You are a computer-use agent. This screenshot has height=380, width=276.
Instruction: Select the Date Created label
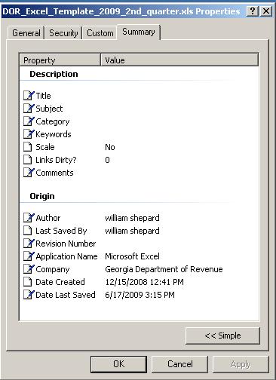click(60, 282)
